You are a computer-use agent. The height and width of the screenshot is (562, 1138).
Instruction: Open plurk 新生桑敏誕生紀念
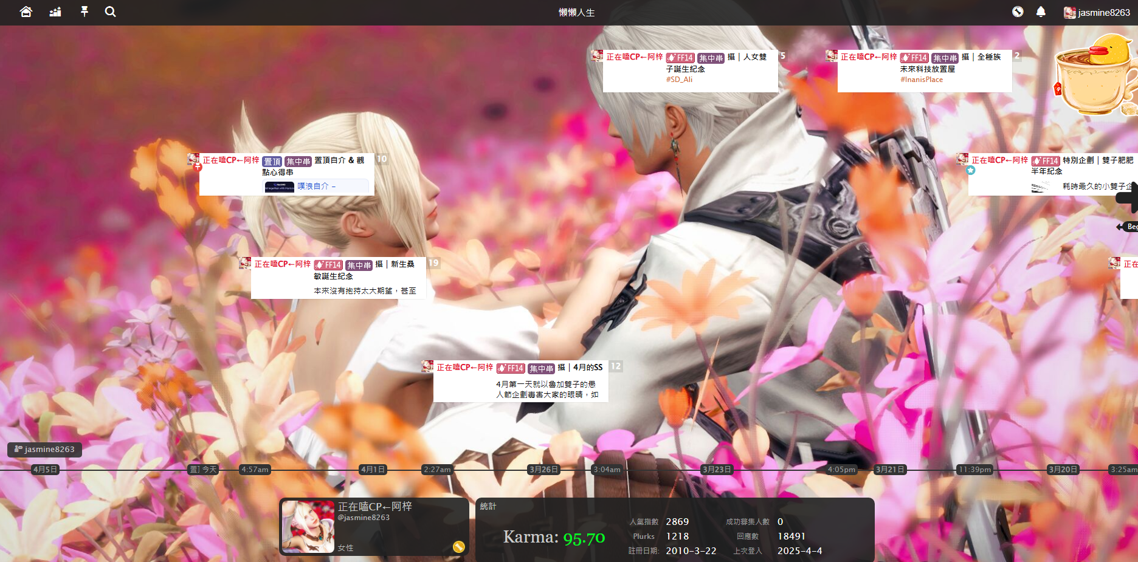click(x=339, y=278)
